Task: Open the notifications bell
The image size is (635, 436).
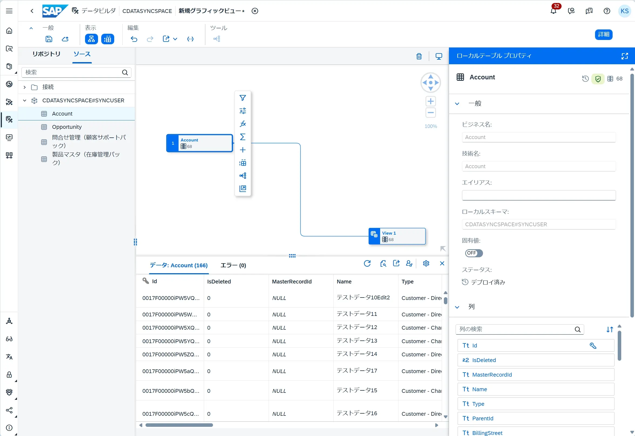Action: (x=553, y=11)
